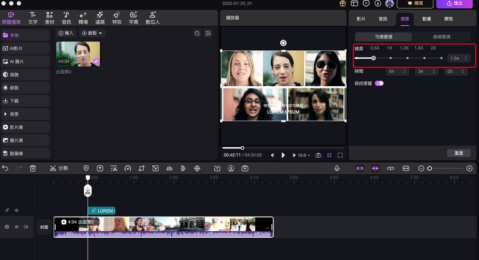
Task: Step to the previous frame
Action: click(x=272, y=155)
